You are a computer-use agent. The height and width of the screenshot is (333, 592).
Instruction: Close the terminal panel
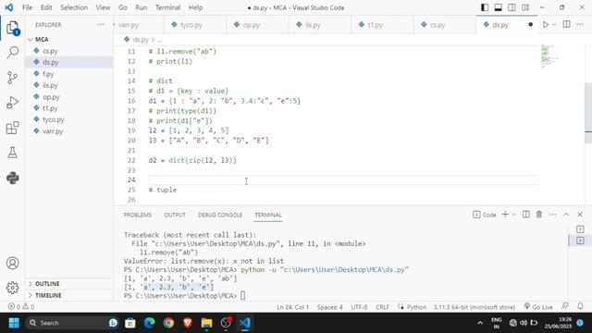pos(580,215)
